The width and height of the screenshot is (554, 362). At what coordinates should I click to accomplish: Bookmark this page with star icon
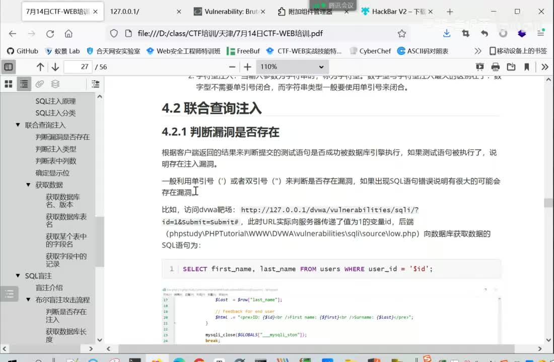click(x=402, y=34)
